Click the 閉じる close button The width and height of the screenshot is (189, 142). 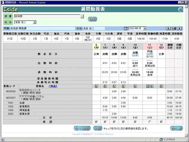point(176,128)
